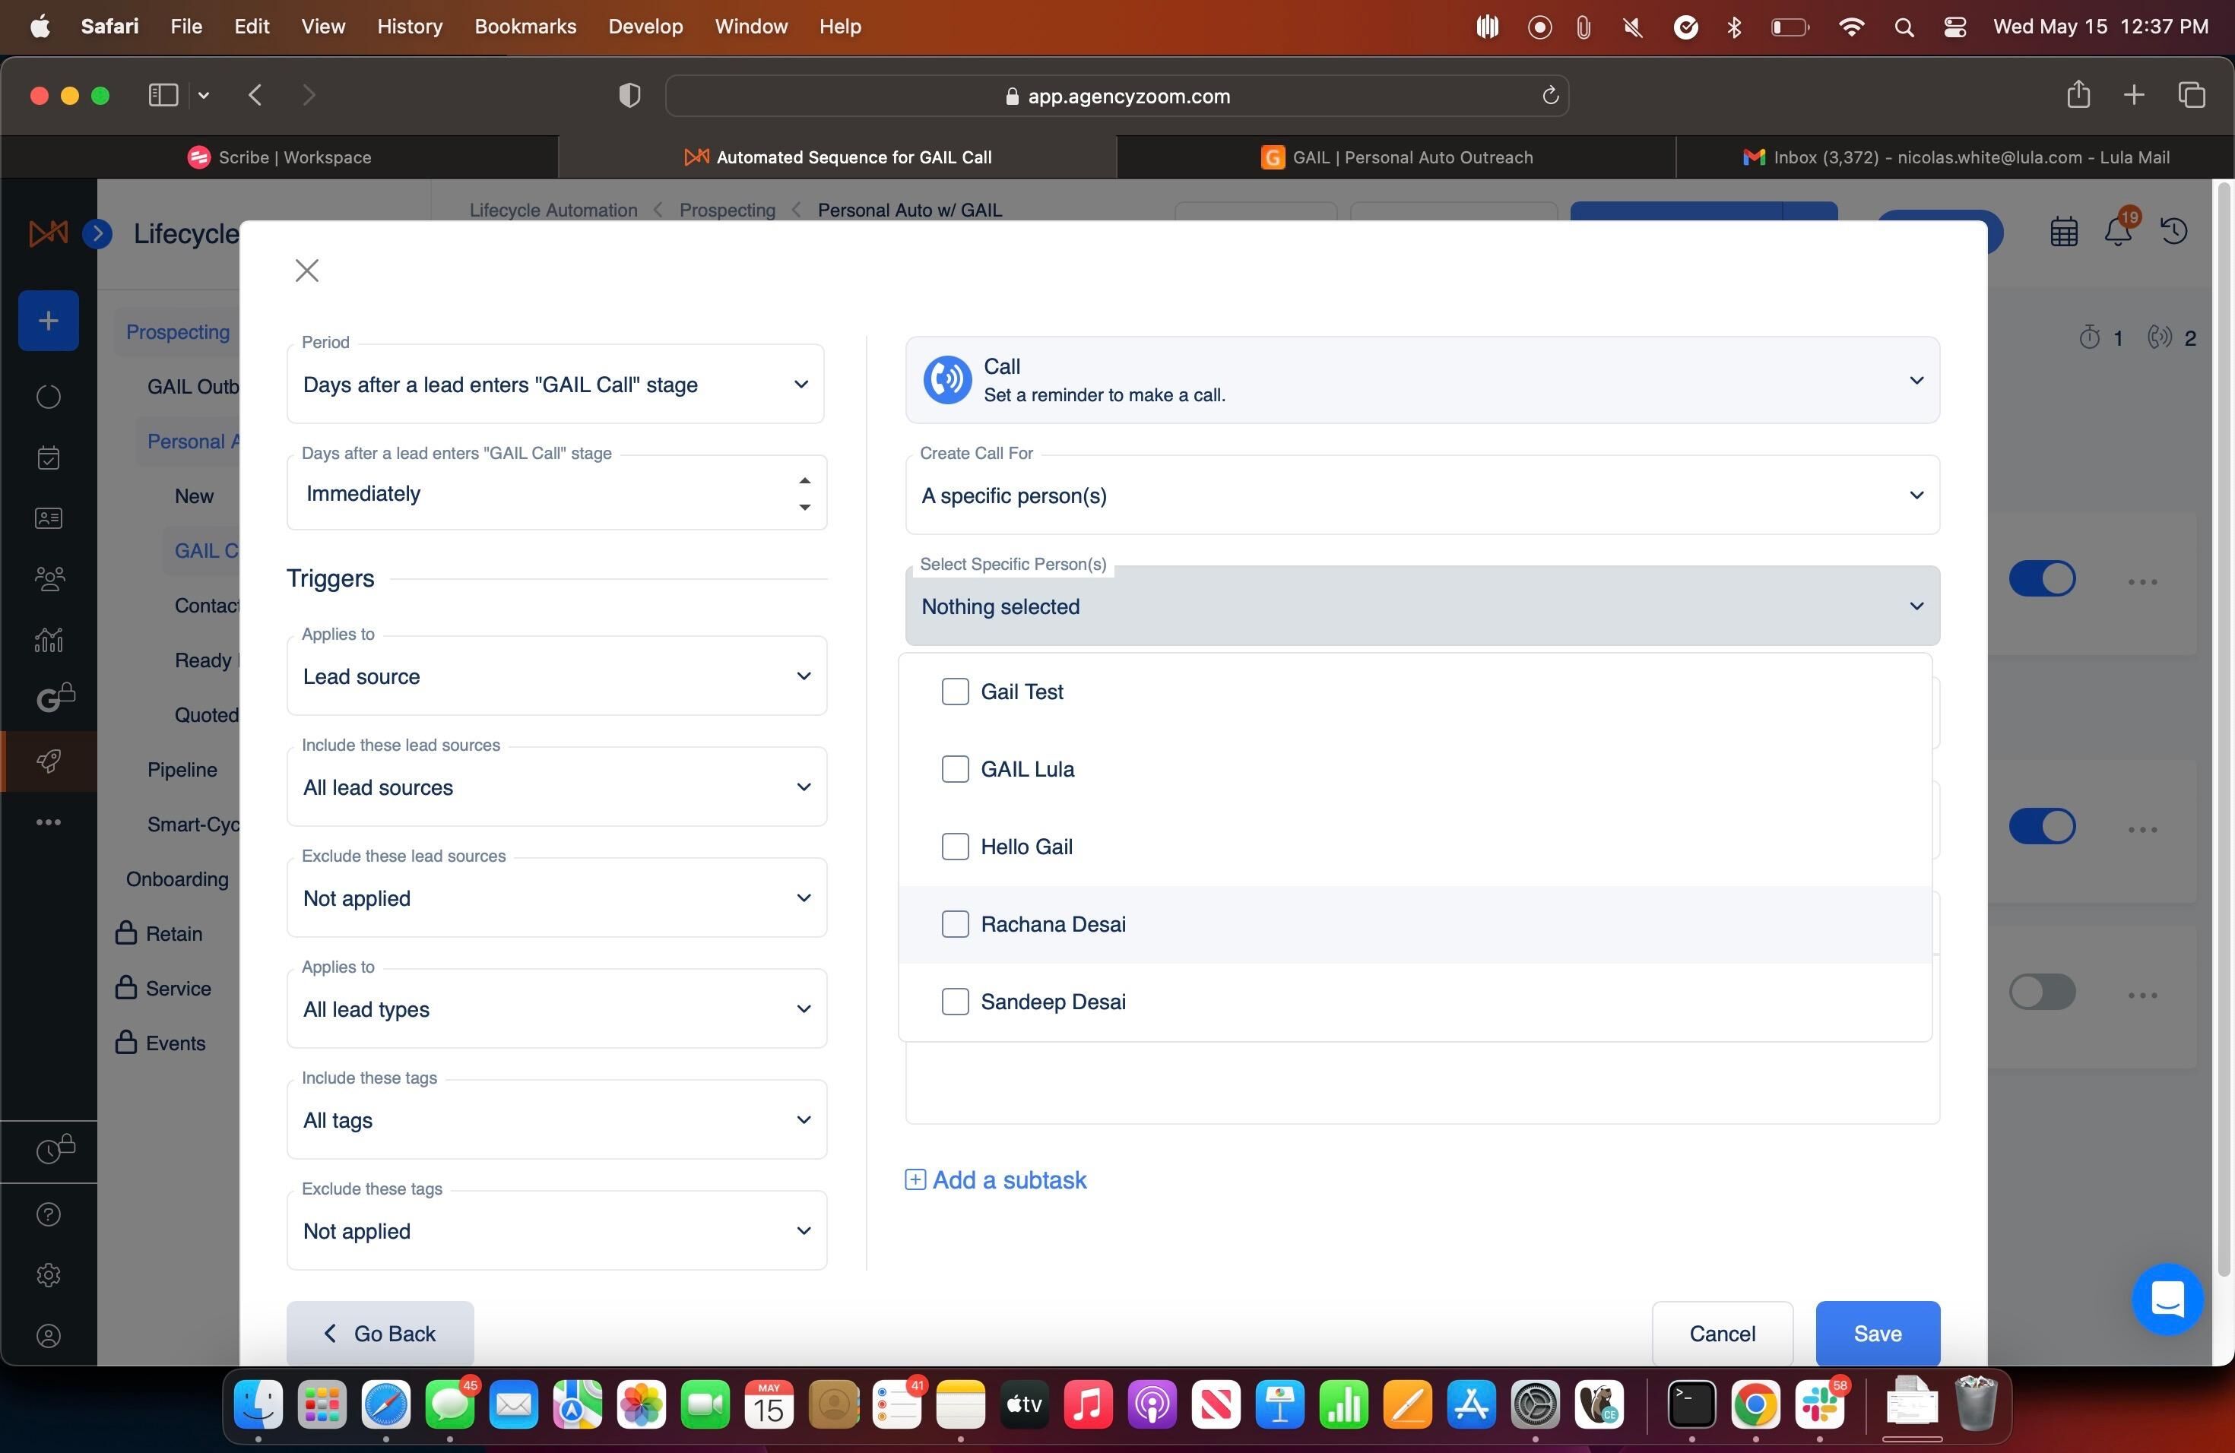Tick the Sandeep Desai checkbox

(955, 1002)
